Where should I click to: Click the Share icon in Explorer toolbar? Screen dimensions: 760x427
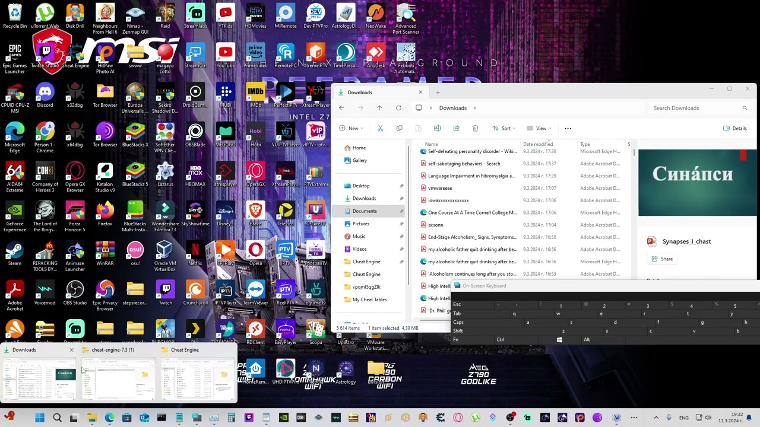point(456,128)
